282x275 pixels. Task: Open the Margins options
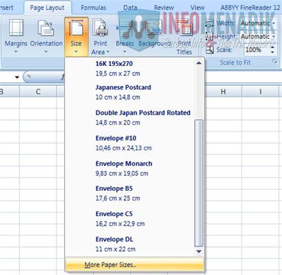(16, 36)
